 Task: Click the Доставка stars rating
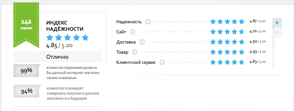[227, 42]
